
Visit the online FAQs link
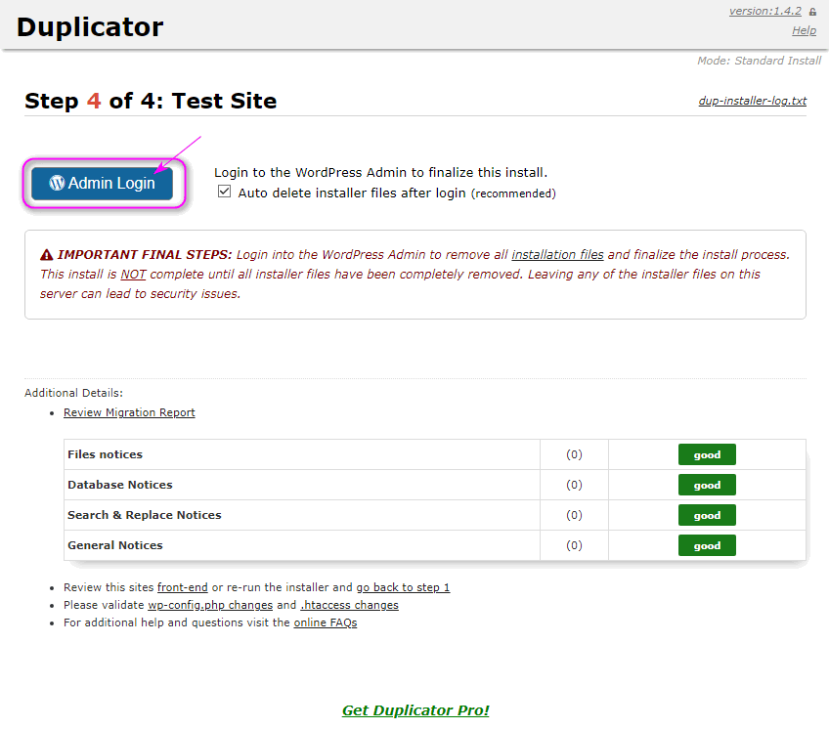[x=326, y=622]
